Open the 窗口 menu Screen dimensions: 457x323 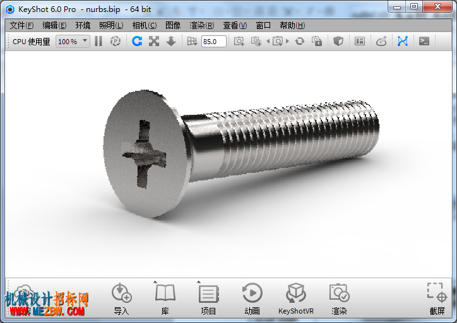point(263,26)
